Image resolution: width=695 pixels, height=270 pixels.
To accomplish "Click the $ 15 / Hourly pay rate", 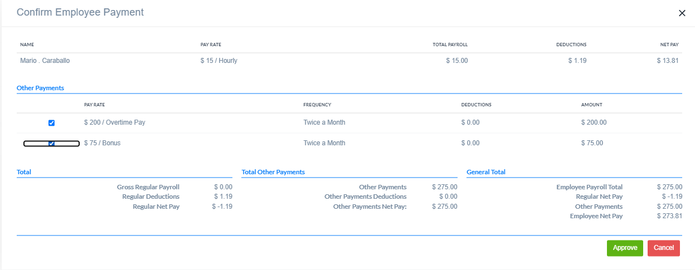I will (218, 61).
